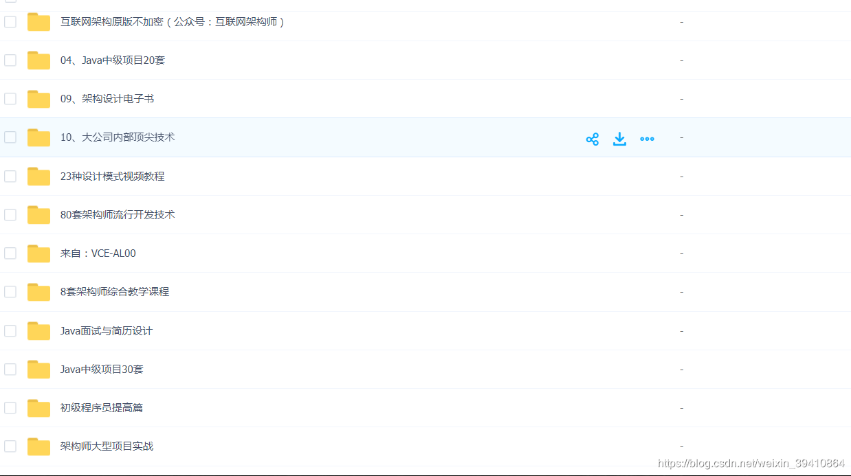851x476 pixels.
Task: Tick checkbox for 8套架构师综合教学课程
Action: click(10, 292)
